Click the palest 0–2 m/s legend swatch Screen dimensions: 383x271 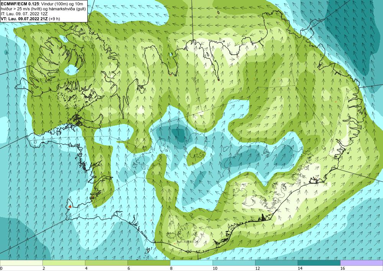click(x=21, y=263)
